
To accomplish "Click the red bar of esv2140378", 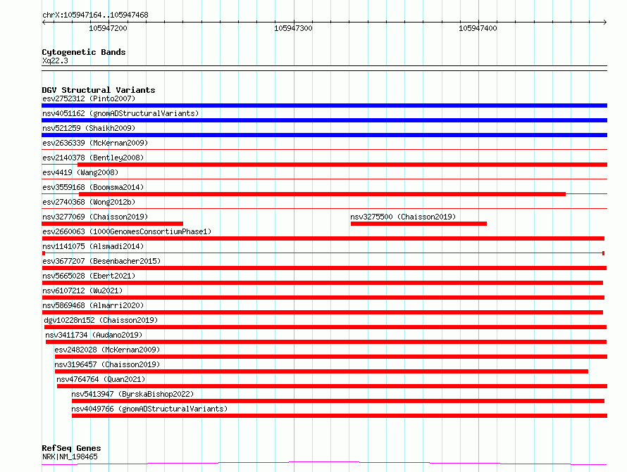I will pyautogui.click(x=342, y=165).
